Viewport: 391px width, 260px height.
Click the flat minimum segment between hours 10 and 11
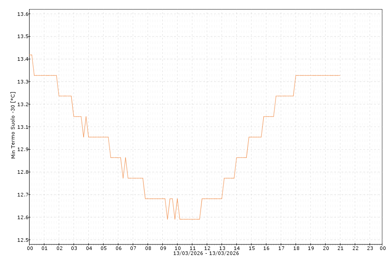(189, 219)
